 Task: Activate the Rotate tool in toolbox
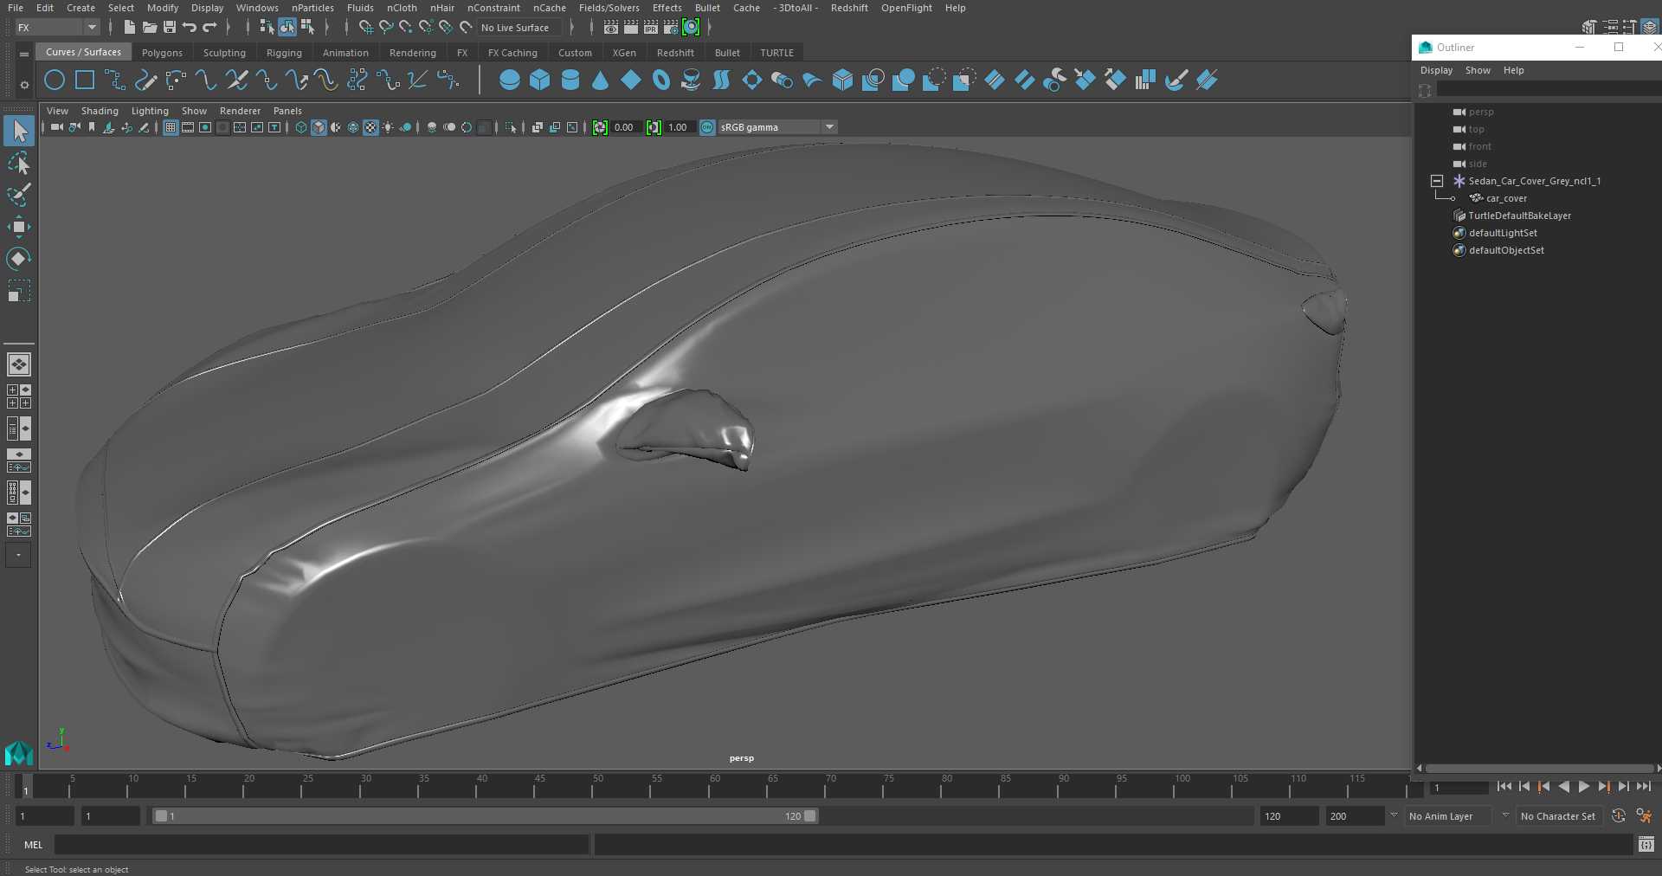pos(19,259)
